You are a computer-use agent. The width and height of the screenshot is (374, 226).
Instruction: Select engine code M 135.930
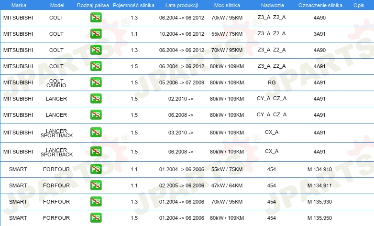[319, 202]
